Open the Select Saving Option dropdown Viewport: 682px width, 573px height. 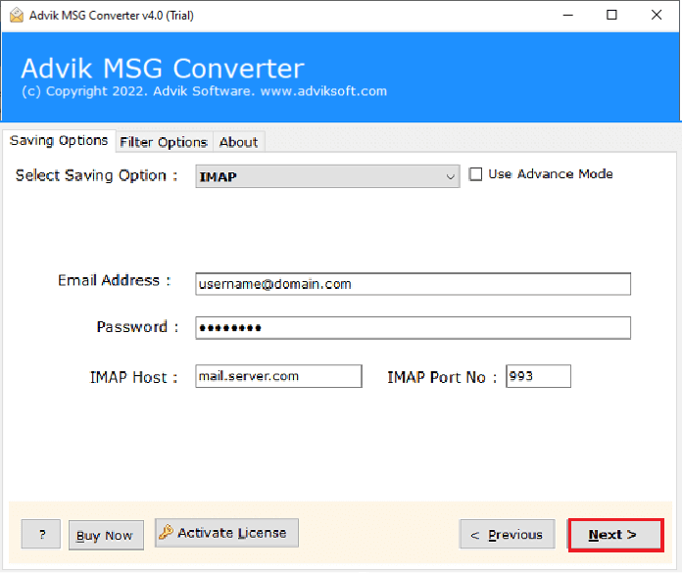click(327, 176)
